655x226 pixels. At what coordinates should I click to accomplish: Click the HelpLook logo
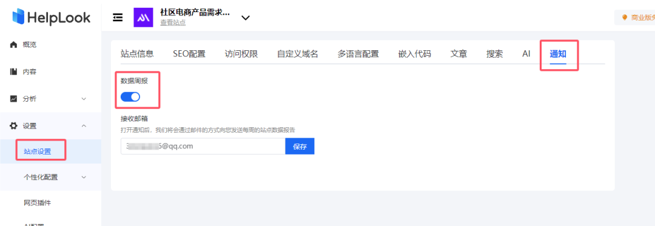click(x=51, y=17)
